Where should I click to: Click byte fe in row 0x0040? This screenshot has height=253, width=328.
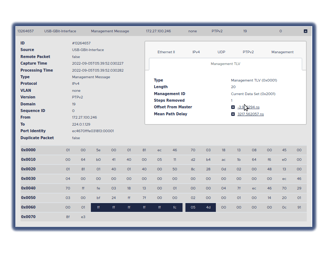tap(98, 188)
